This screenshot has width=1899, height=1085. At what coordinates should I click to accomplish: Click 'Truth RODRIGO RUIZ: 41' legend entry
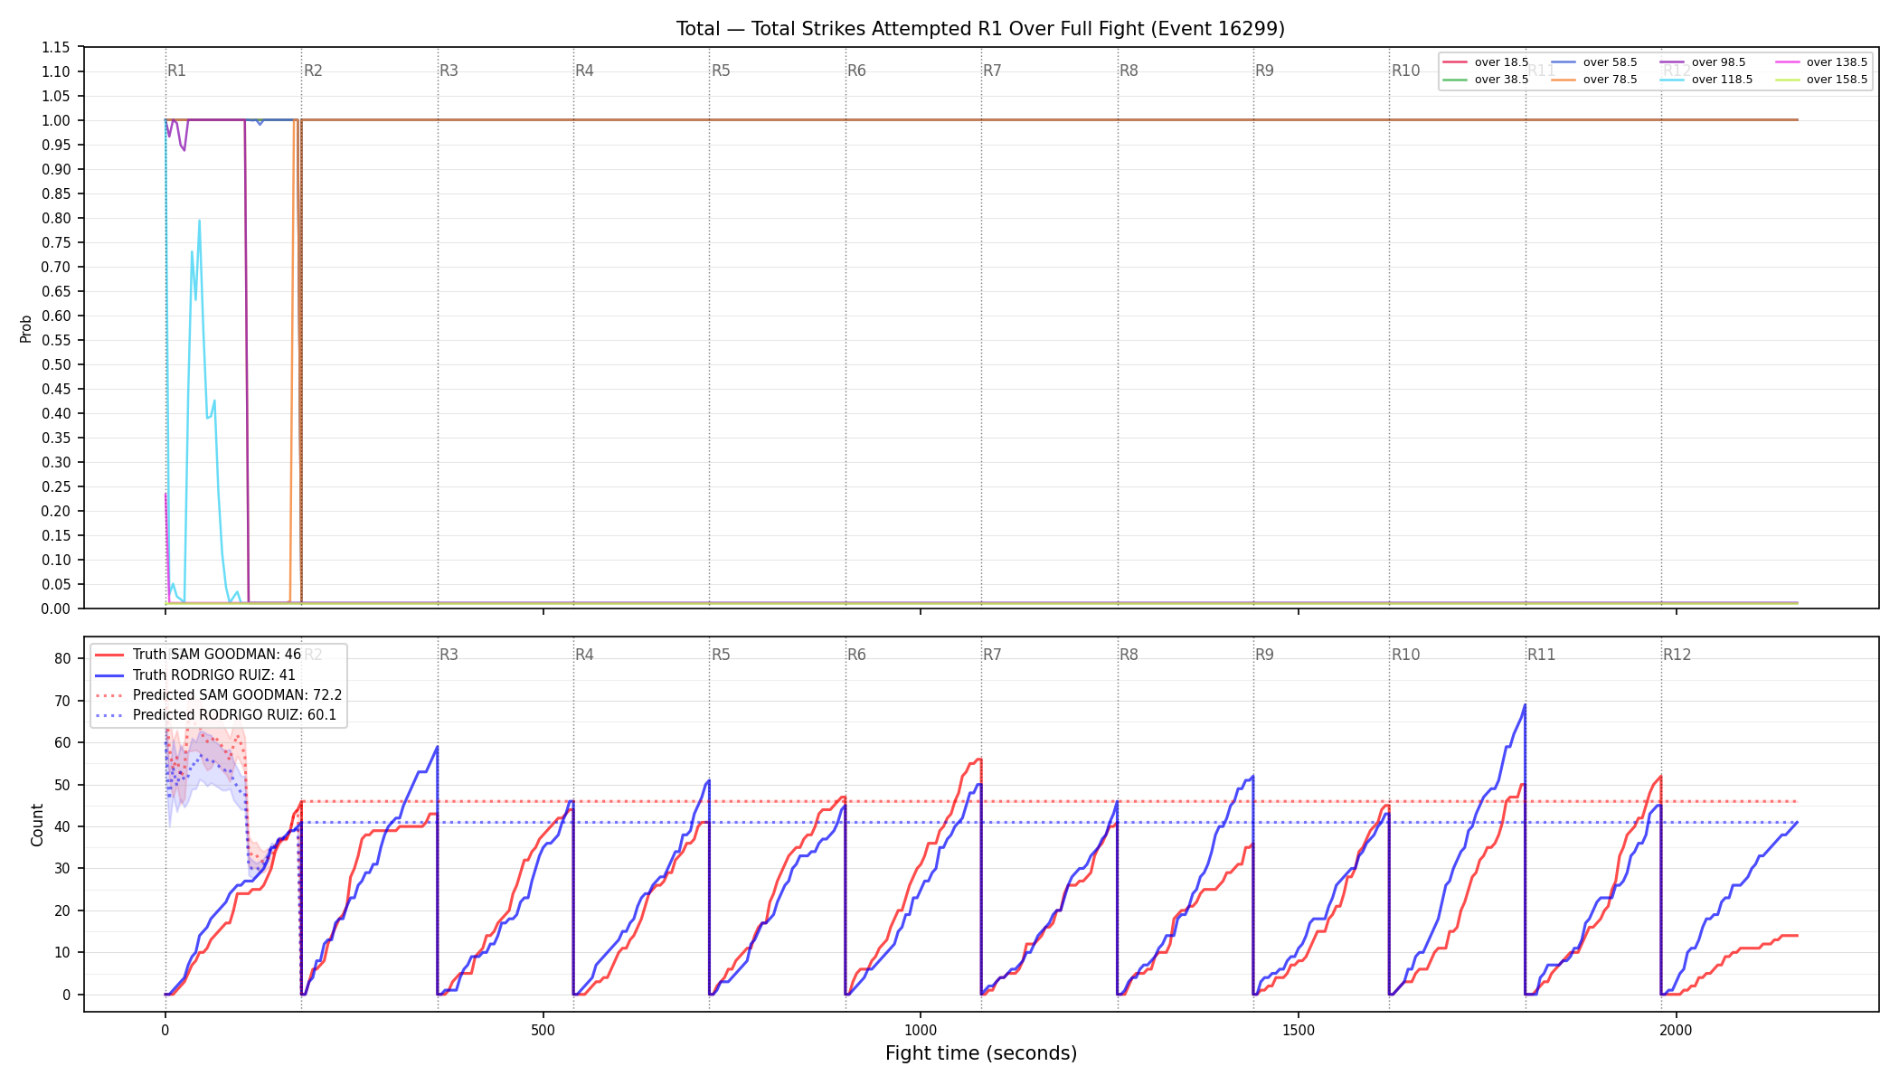(195, 675)
